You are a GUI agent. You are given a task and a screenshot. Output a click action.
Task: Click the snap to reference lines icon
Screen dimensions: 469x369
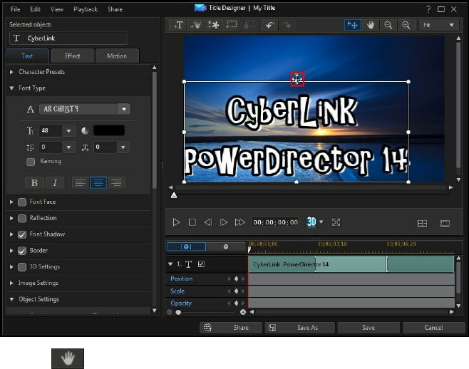422,223
